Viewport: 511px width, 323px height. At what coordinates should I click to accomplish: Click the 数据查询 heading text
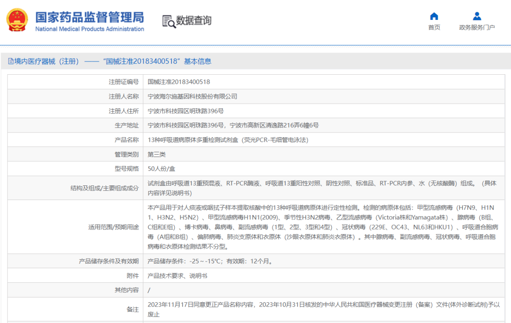coord(194,21)
